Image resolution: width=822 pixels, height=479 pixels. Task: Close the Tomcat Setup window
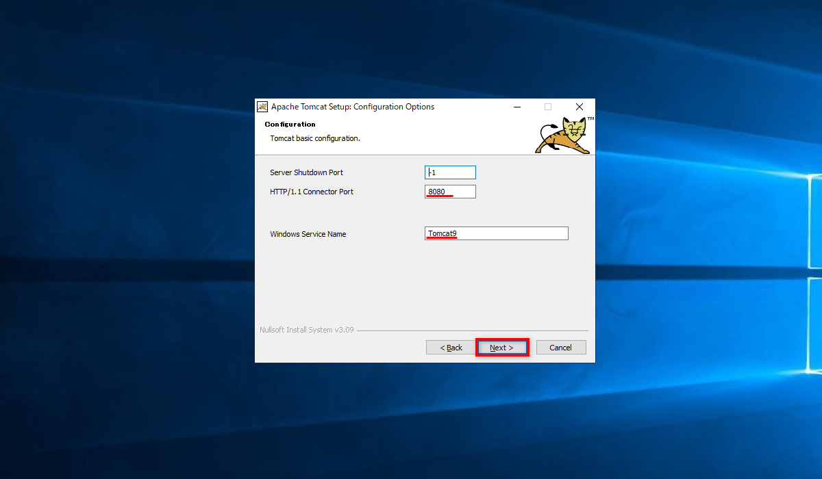pyautogui.click(x=580, y=107)
